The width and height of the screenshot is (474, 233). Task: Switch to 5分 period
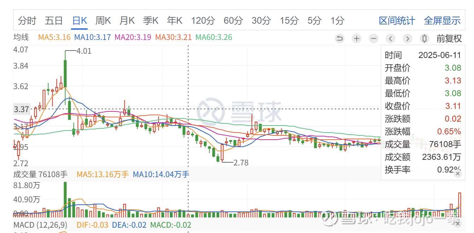tap(315, 21)
